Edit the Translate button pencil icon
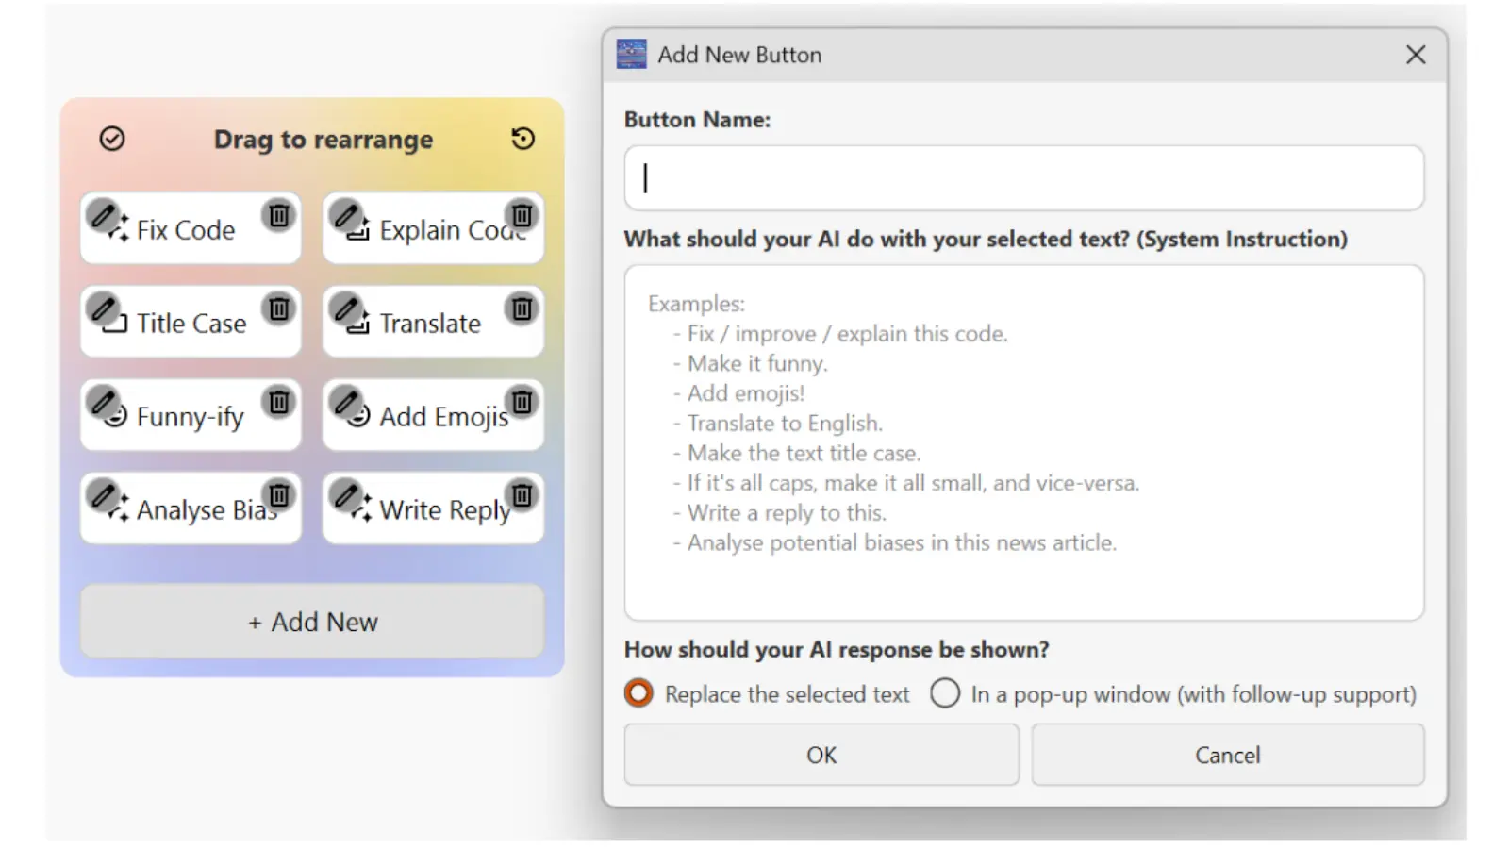1509x849 pixels. point(346,308)
